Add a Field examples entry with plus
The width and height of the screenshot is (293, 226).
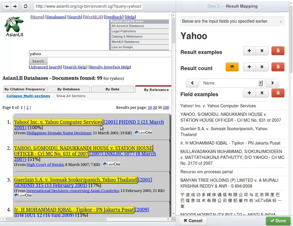(249, 93)
